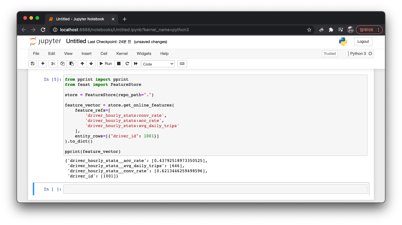Restart the kernel icon
Image resolution: width=402 pixels, height=225 pixels.
pyautogui.click(x=127, y=64)
